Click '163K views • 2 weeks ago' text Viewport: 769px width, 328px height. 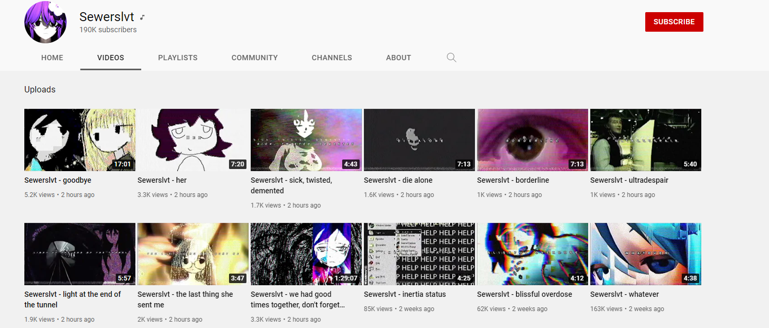click(627, 309)
